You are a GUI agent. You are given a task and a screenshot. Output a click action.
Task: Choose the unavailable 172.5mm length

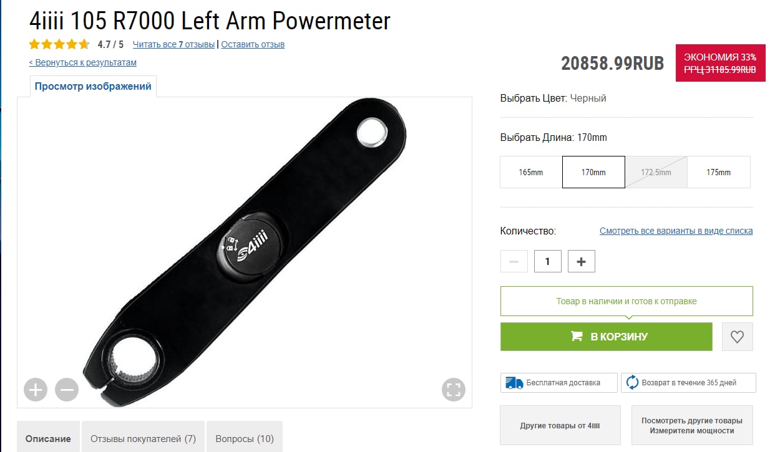click(656, 172)
